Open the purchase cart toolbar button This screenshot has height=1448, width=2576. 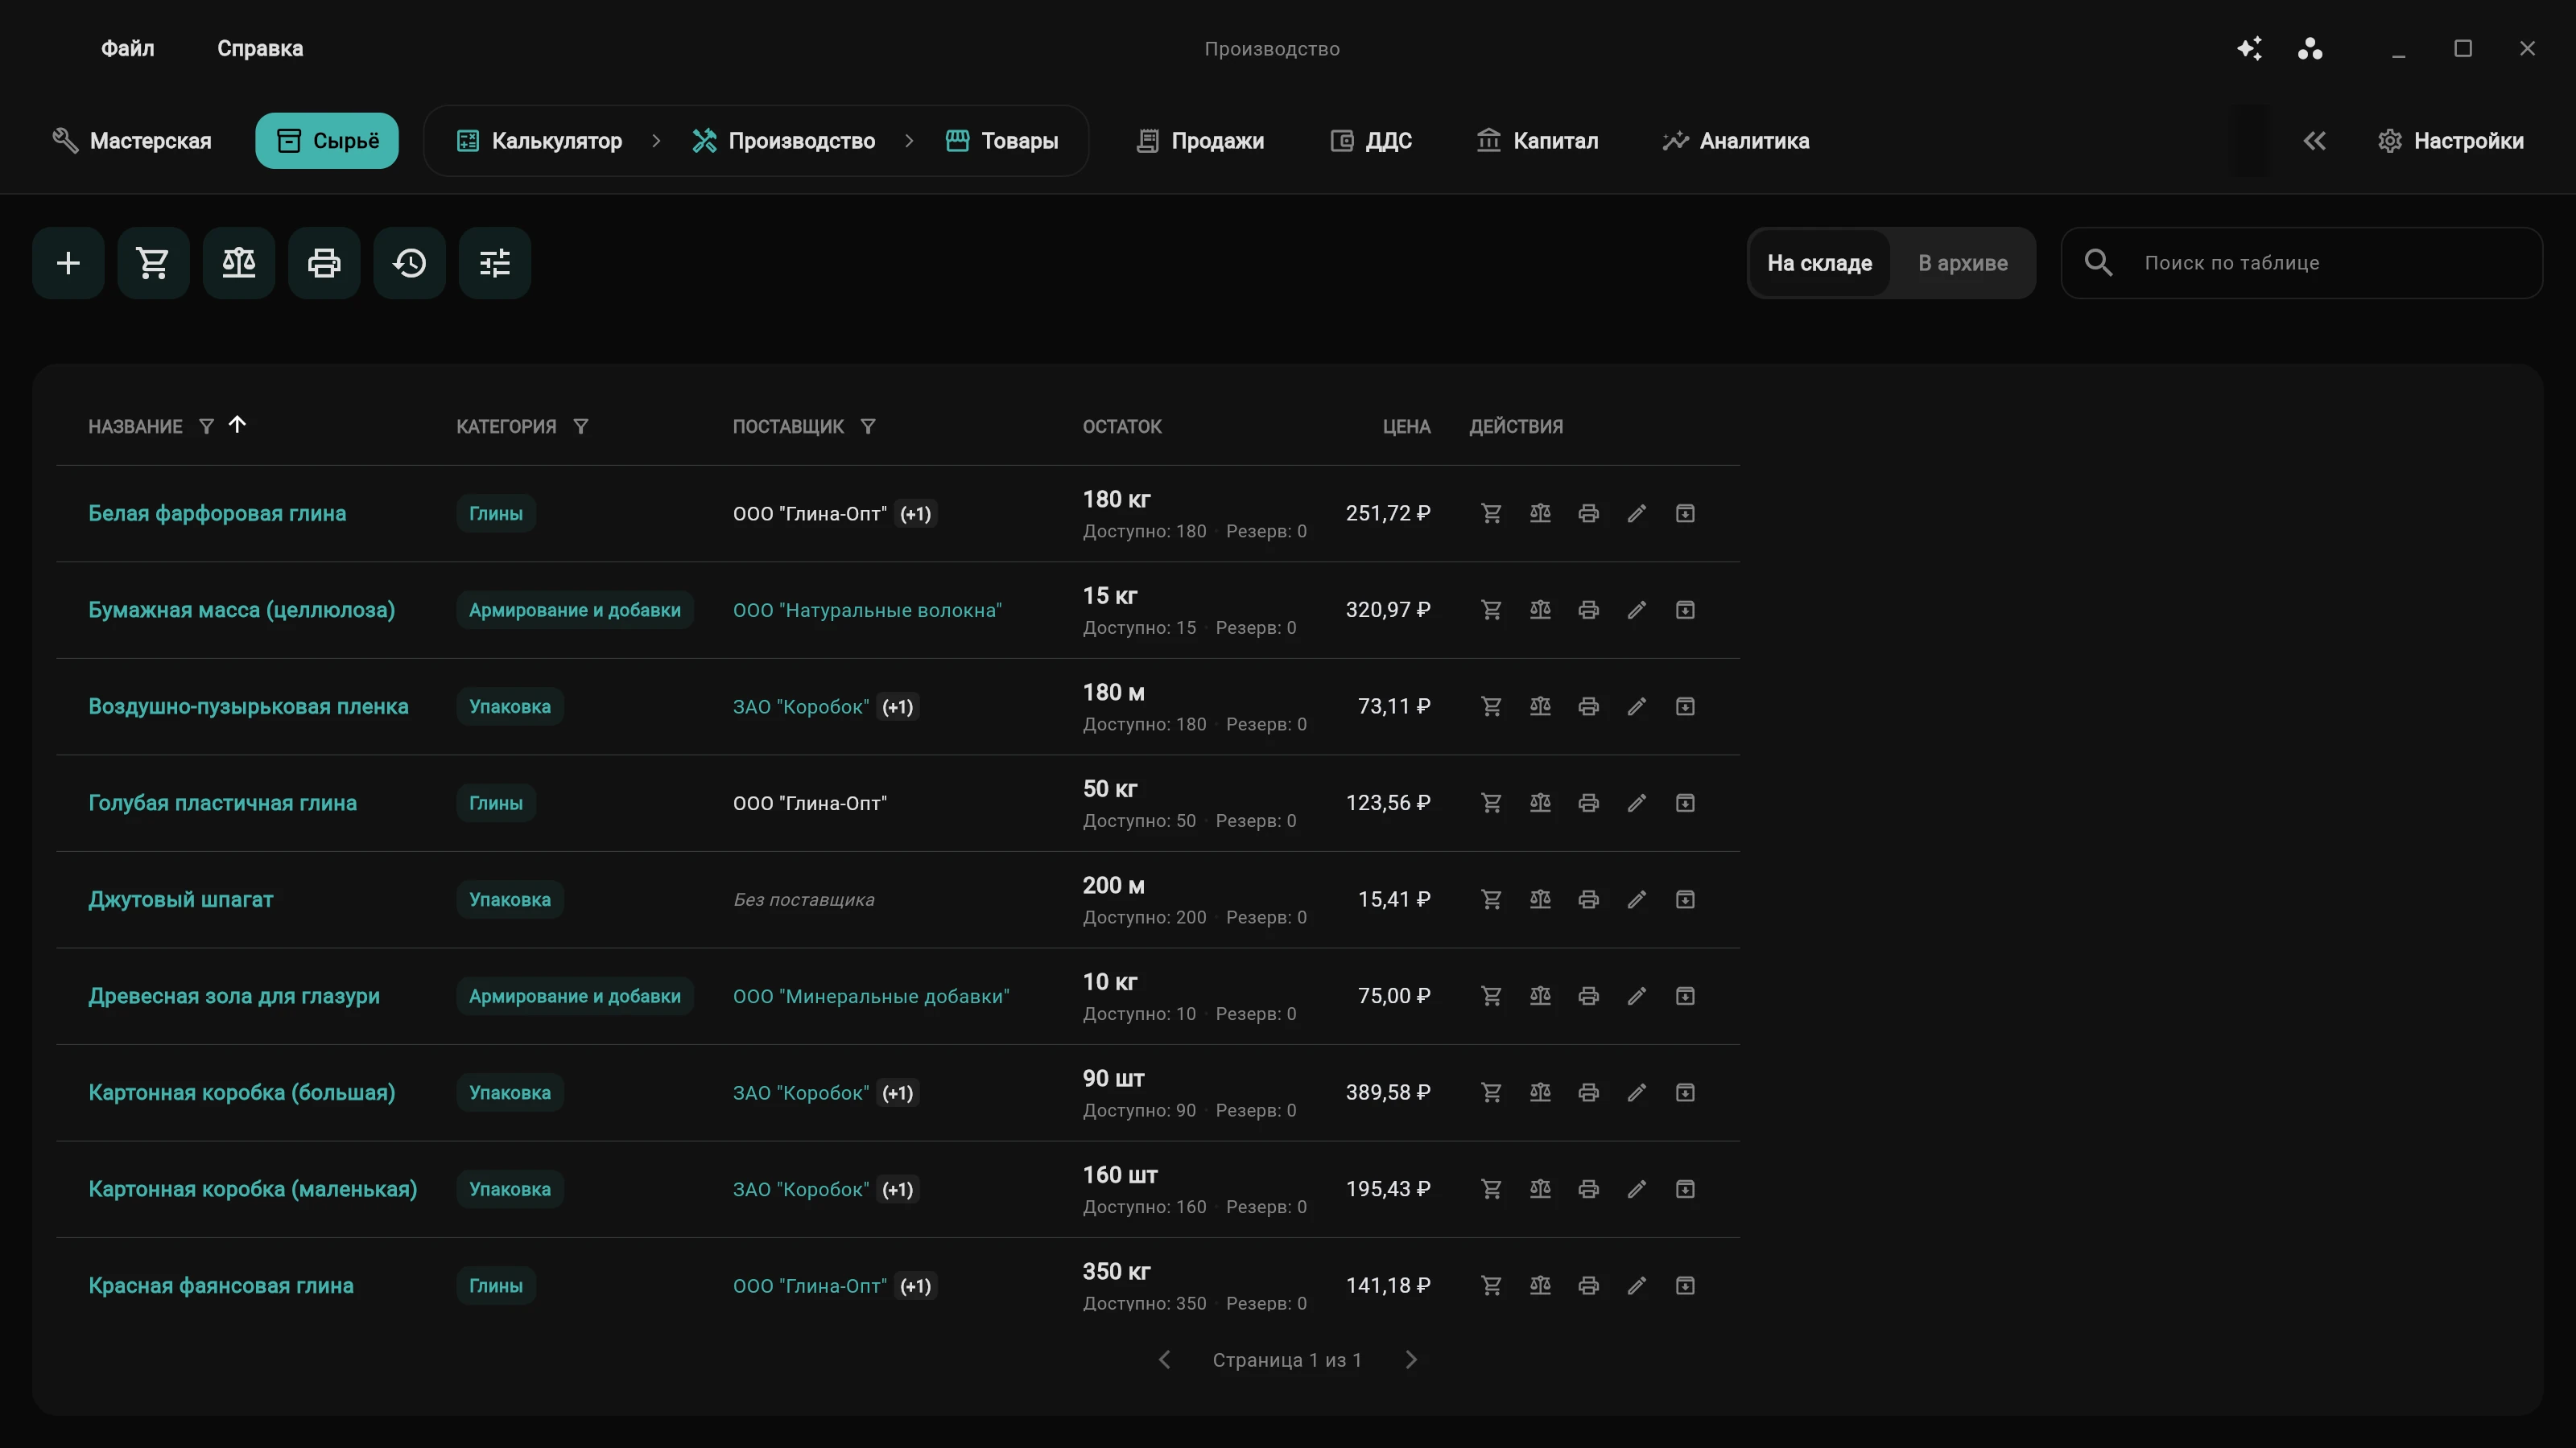coord(153,263)
